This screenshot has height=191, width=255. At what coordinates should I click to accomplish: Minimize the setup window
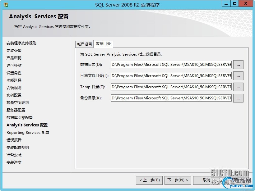226,4
